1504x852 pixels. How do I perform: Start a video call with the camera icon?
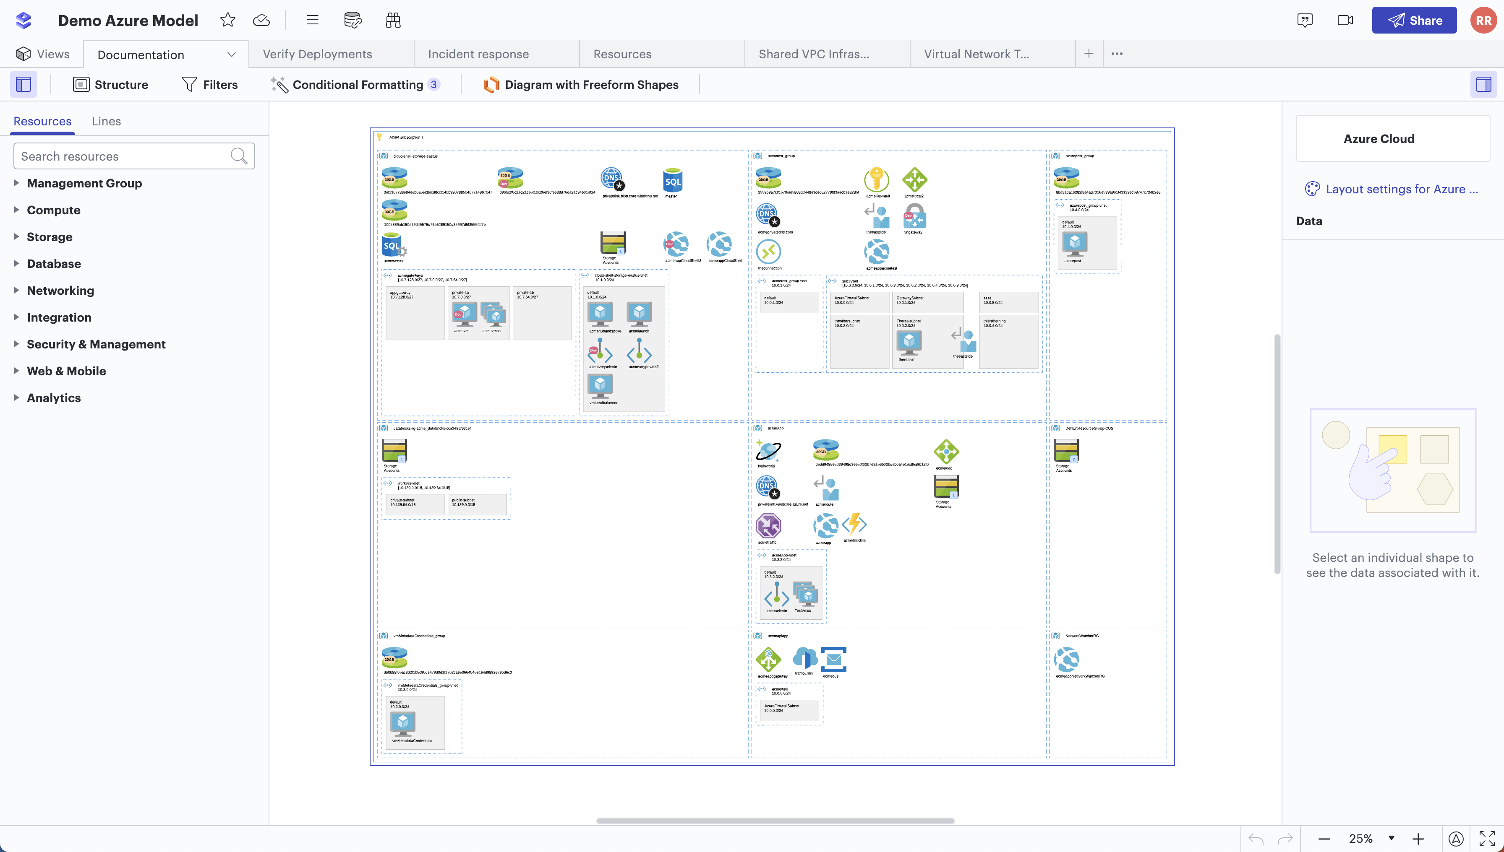click(x=1345, y=21)
